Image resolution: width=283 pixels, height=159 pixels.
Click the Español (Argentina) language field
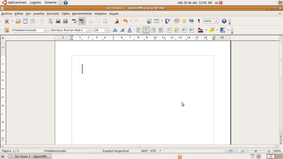[x=116, y=151]
